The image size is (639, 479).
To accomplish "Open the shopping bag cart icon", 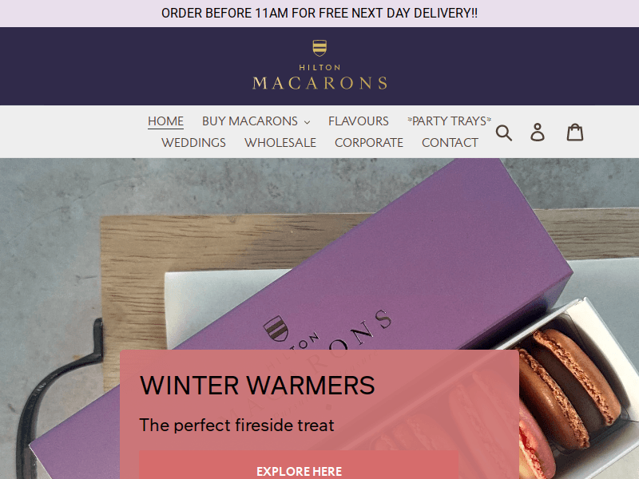I will 575,133.
